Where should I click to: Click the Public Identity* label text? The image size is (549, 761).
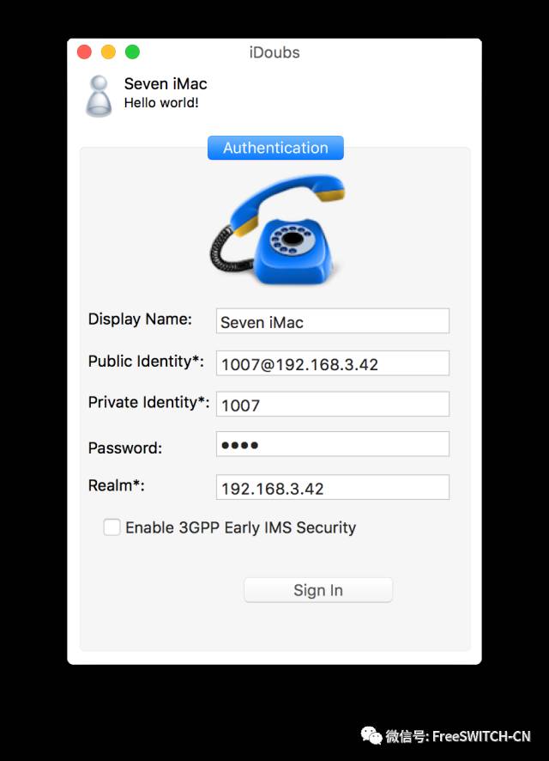pyautogui.click(x=146, y=362)
